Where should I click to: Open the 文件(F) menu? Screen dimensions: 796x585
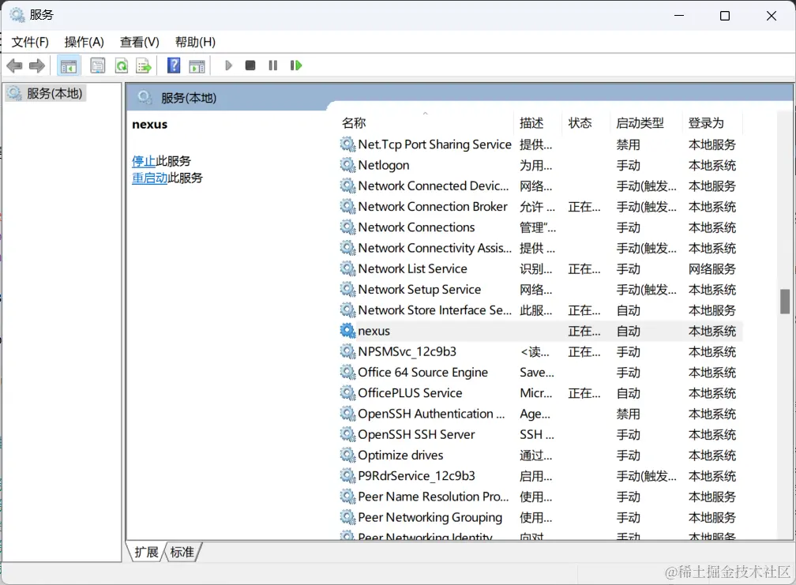[x=30, y=42]
